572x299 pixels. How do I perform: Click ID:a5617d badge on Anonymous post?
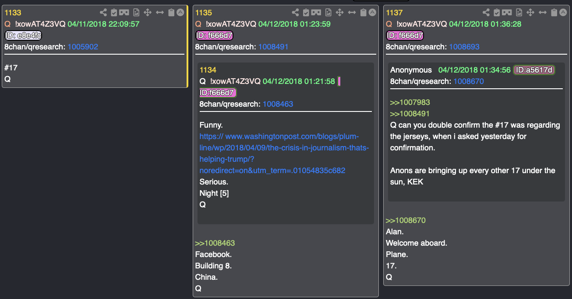(534, 70)
